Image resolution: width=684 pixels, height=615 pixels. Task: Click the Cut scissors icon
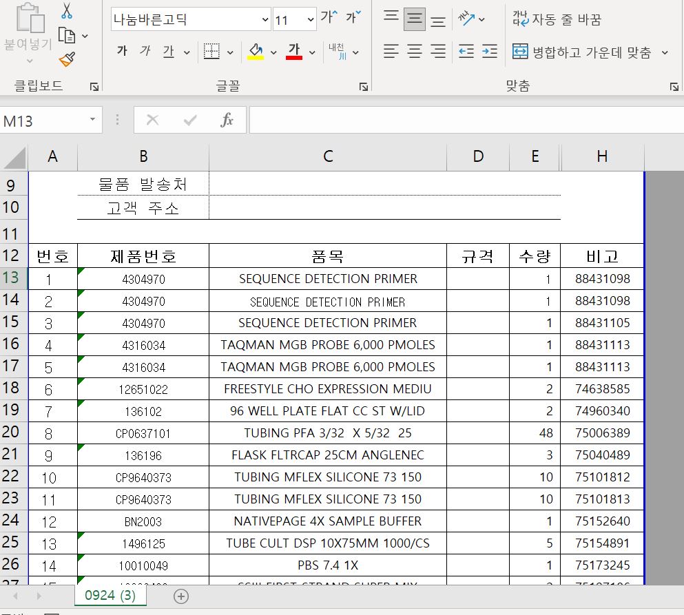pyautogui.click(x=66, y=11)
